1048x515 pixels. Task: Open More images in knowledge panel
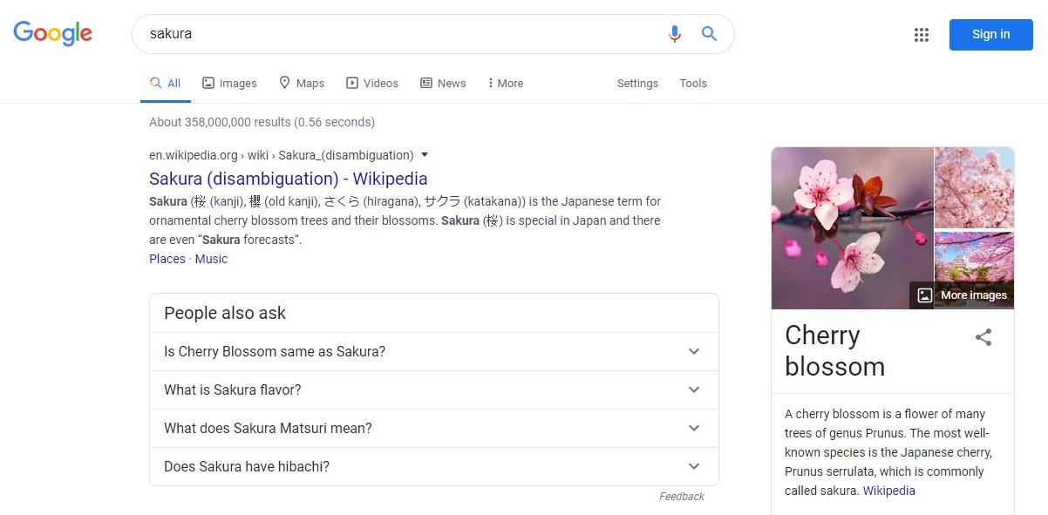tap(962, 295)
